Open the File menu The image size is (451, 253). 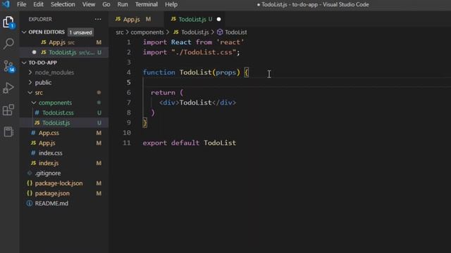pyautogui.click(x=22, y=4)
